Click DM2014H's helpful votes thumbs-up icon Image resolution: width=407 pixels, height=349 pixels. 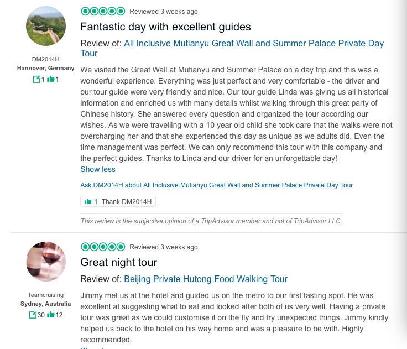coord(51,80)
